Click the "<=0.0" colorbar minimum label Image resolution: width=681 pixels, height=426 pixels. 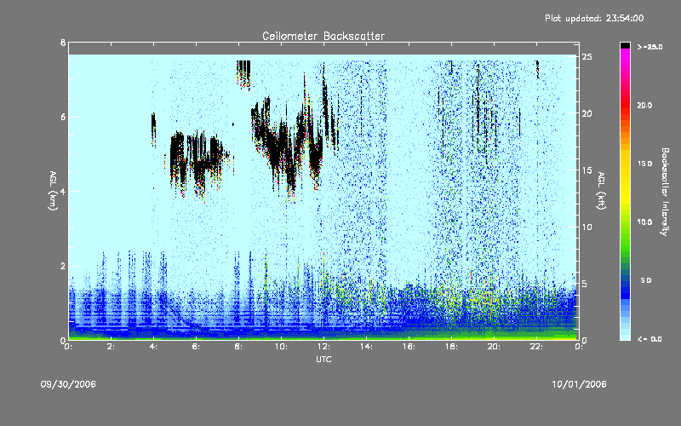tap(650, 339)
